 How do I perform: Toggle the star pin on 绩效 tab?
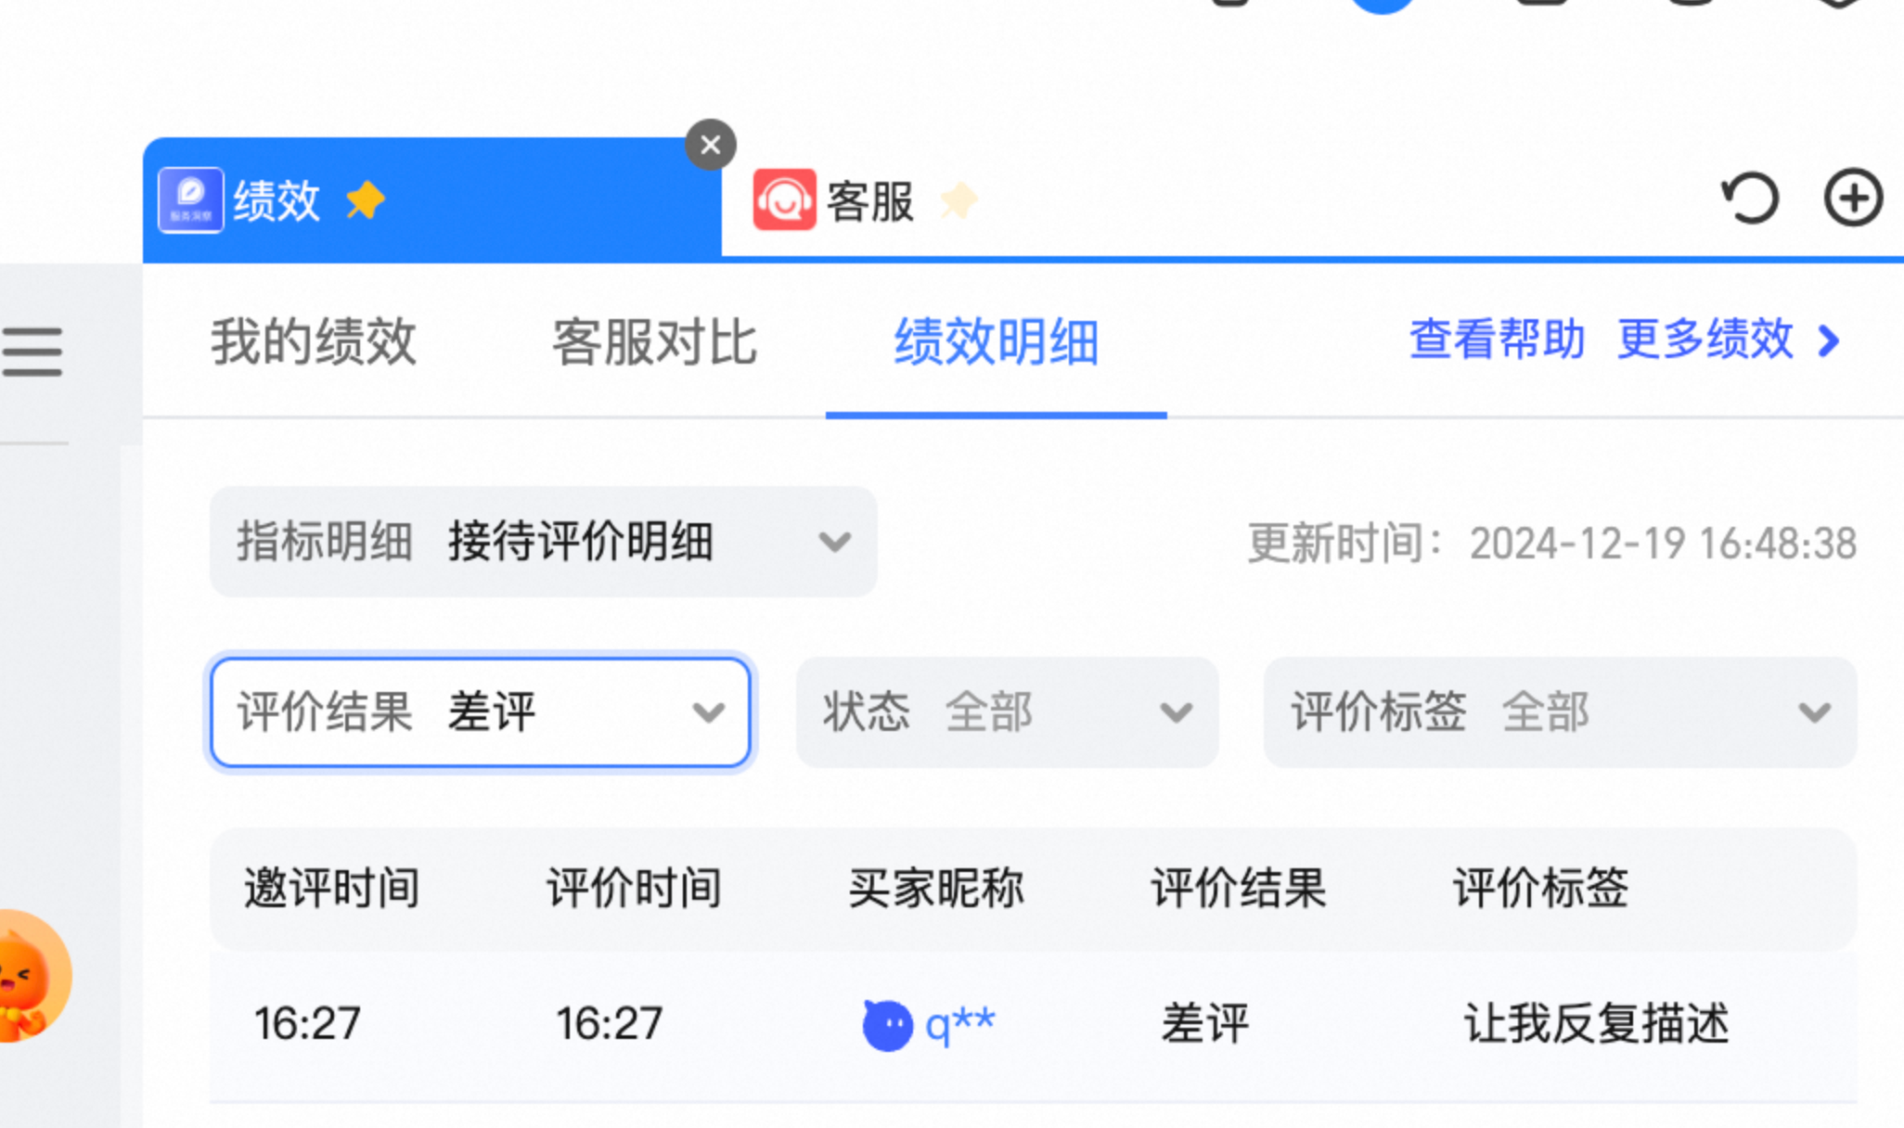click(x=365, y=200)
